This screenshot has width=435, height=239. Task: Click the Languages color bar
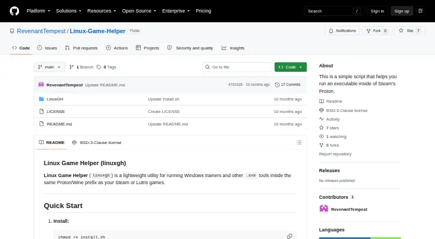(x=360, y=238)
